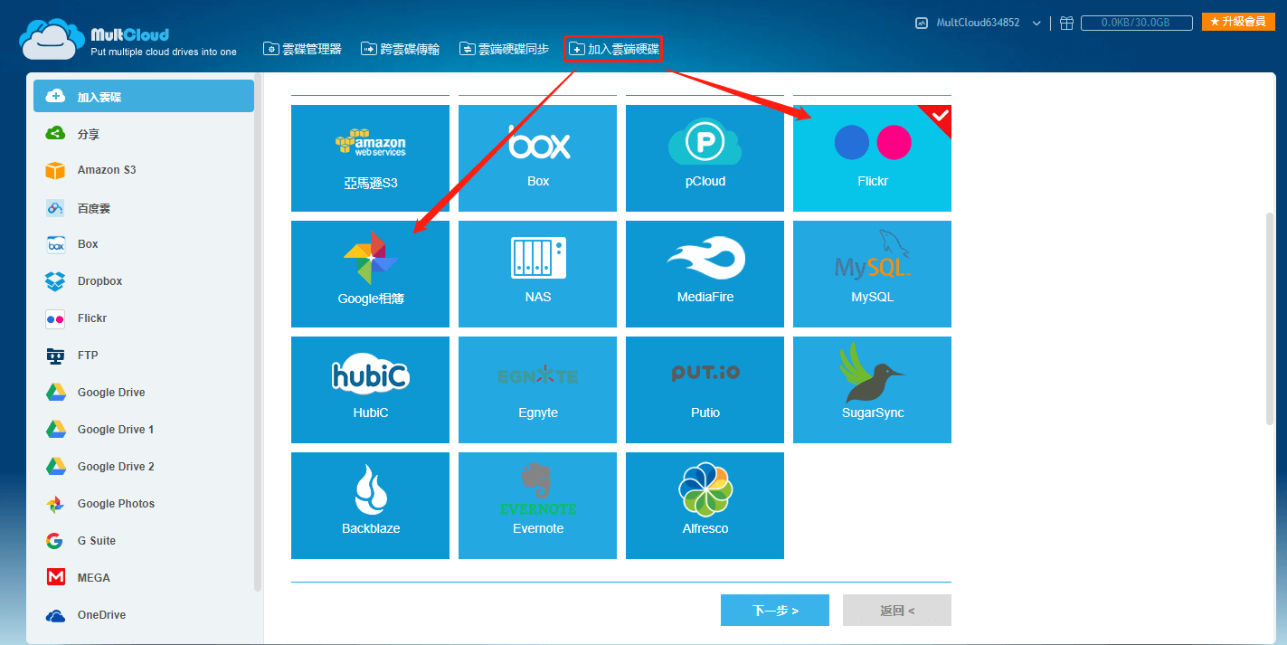Open 分享 share in the sidebar
Image resolution: width=1287 pixels, height=645 pixels.
coord(144,134)
